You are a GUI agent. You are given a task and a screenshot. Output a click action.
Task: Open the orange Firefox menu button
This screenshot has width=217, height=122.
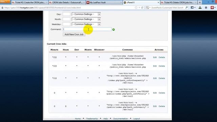(5, 1)
